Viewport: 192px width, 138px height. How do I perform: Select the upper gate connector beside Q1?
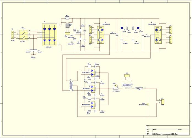tap(90, 30)
